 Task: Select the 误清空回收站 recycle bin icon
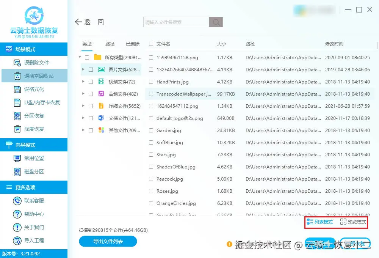coord(17,76)
